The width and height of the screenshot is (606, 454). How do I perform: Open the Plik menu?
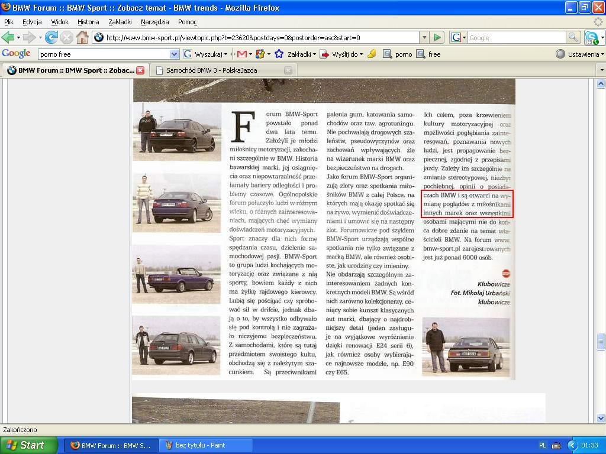coord(8,22)
